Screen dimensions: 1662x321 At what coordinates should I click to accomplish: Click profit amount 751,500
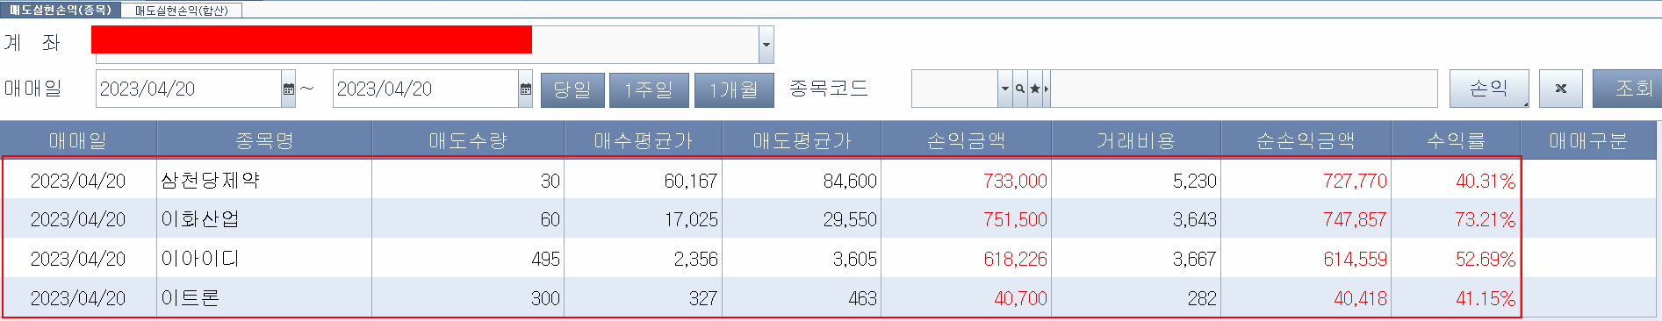pyautogui.click(x=1015, y=220)
